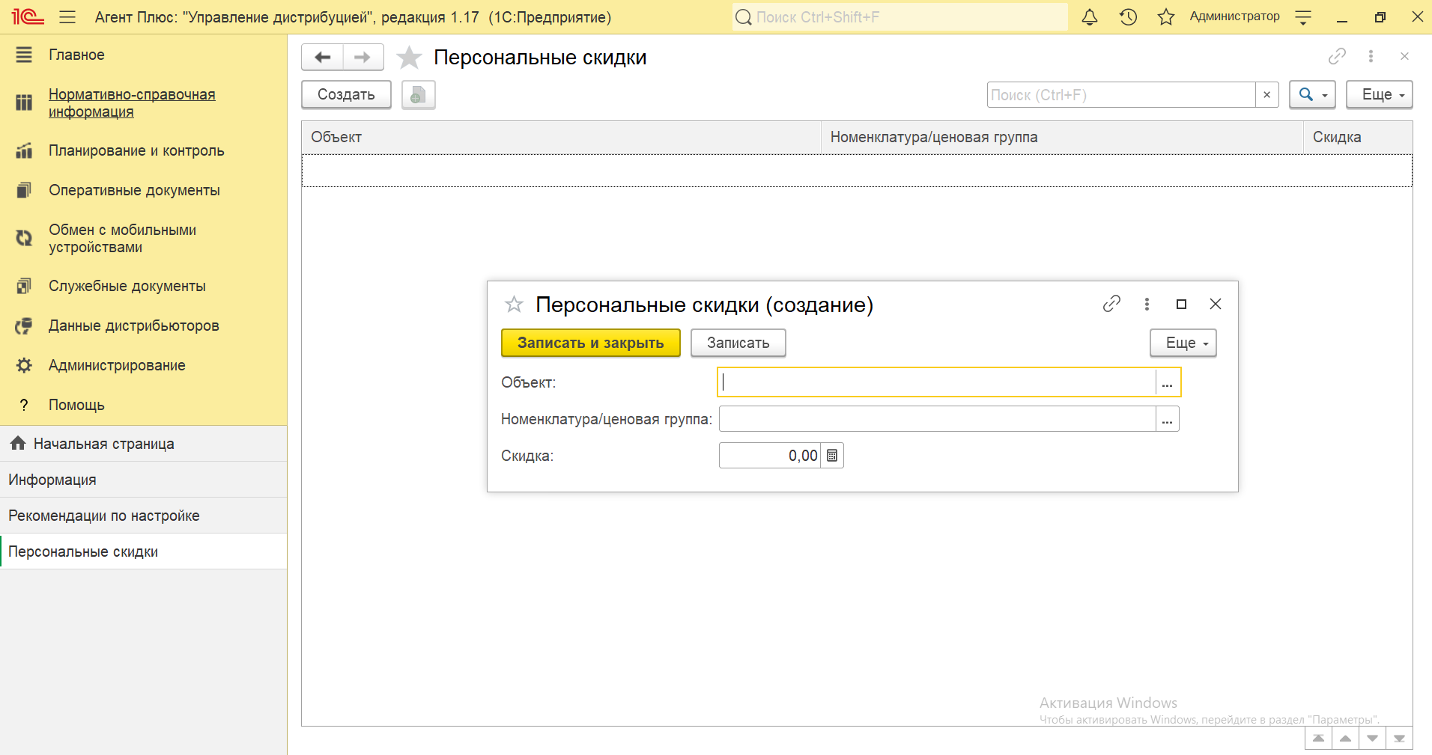Expand the Еще dropdown in list toolbar
Image resolution: width=1432 pixels, height=755 pixels.
click(x=1379, y=95)
